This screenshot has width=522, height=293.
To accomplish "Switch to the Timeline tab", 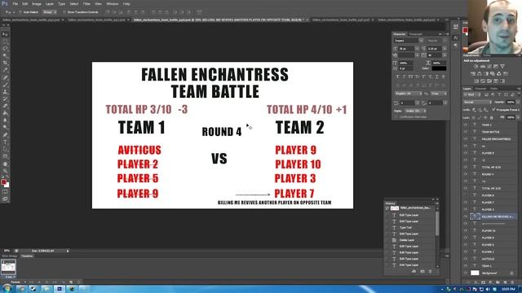I will click(x=27, y=256).
